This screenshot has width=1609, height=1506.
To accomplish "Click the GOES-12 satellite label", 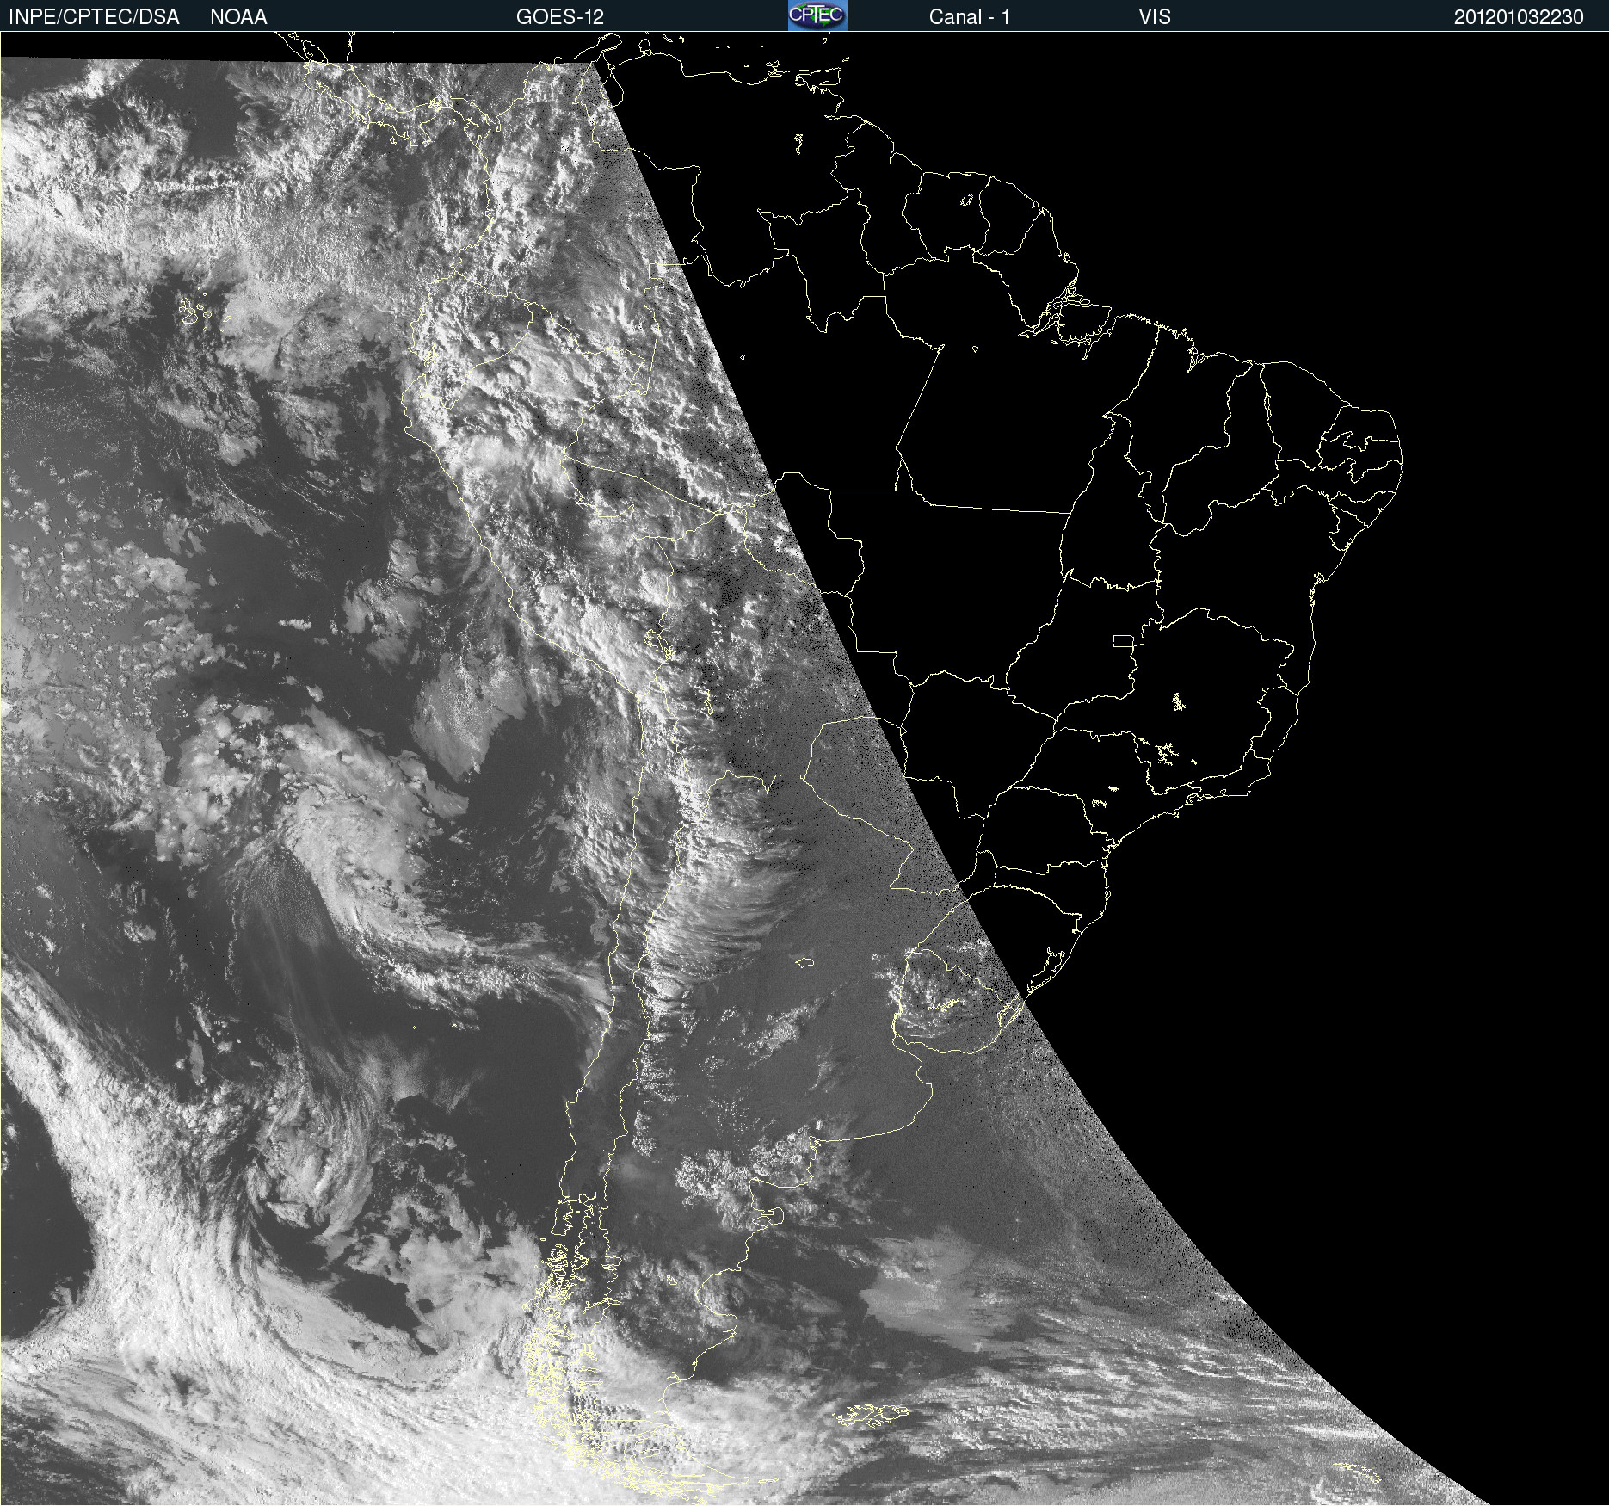I will click(560, 17).
